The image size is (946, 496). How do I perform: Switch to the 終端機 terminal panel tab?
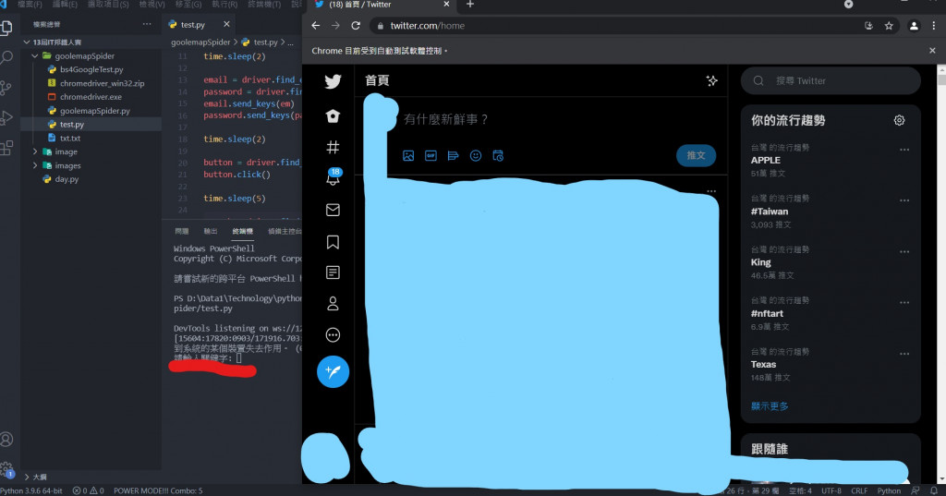pyautogui.click(x=243, y=231)
